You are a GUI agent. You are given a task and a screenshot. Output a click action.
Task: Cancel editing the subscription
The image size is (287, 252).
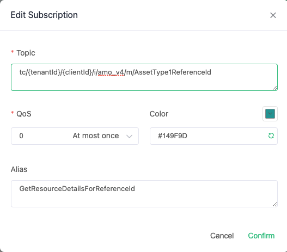pyautogui.click(x=222, y=236)
